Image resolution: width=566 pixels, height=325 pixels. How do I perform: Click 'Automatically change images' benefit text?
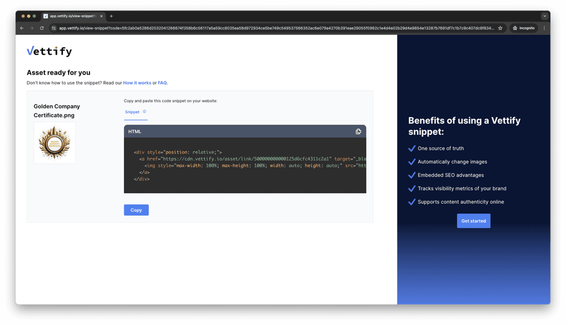(x=452, y=162)
